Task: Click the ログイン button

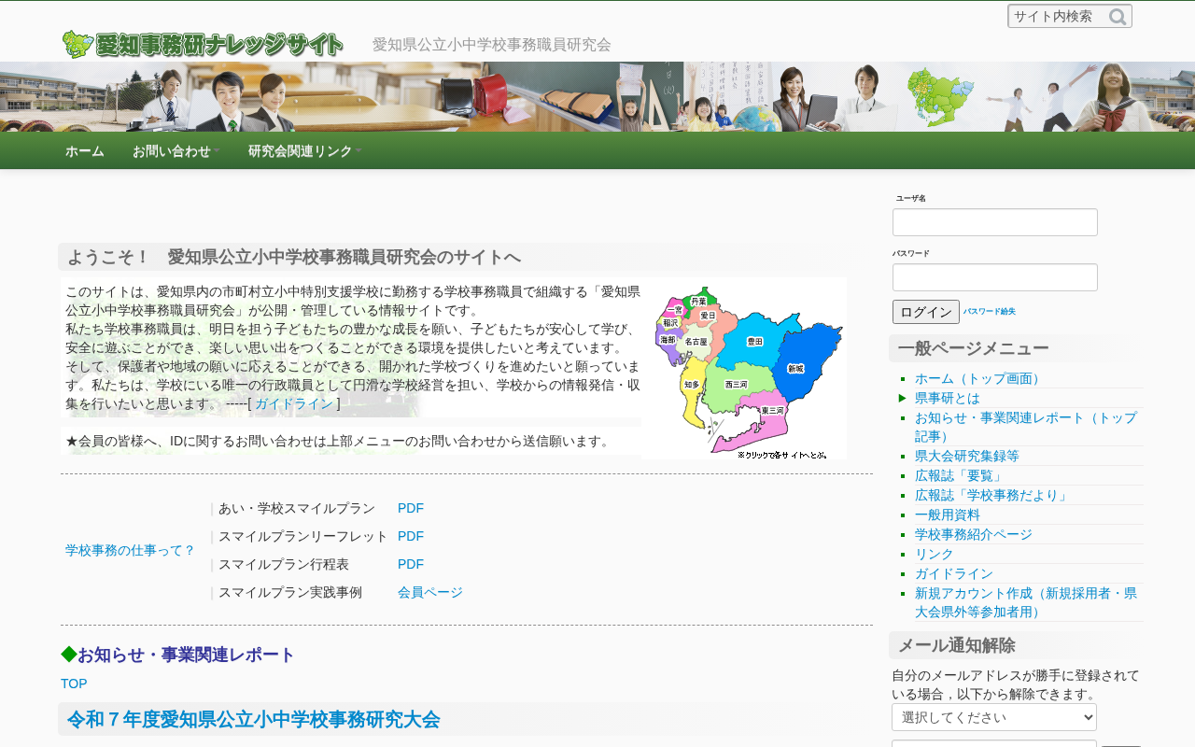Action: coord(926,312)
